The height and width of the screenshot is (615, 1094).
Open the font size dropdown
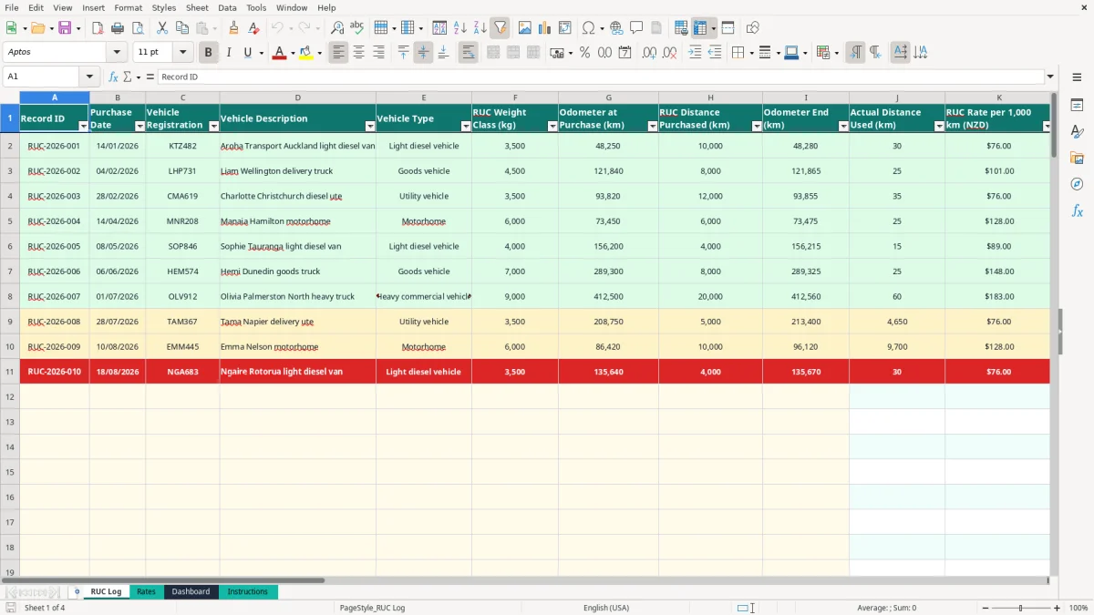pyautogui.click(x=183, y=53)
